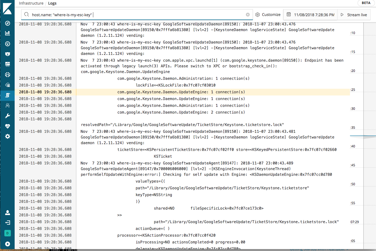This screenshot has height=251, width=376.
Task: Clear the search query with the X icon
Action: (x=248, y=15)
